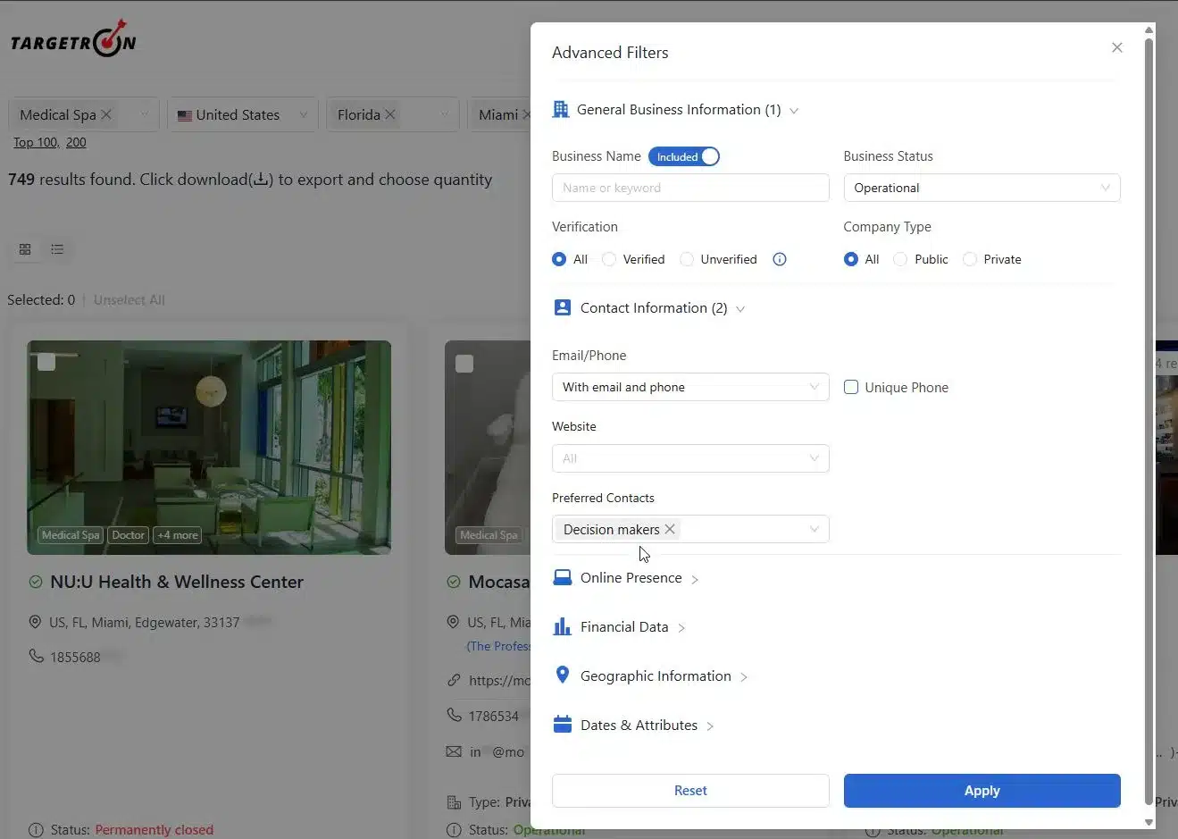Clear the Florida state filter
Viewport: 1178px width, 839px height.
(x=390, y=114)
